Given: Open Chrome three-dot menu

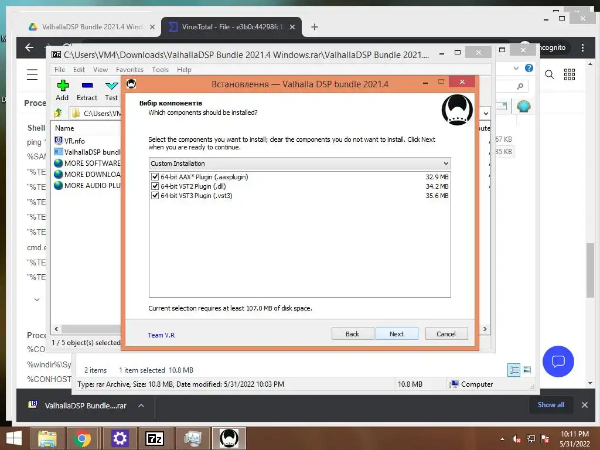Looking at the screenshot, I should (x=583, y=48).
